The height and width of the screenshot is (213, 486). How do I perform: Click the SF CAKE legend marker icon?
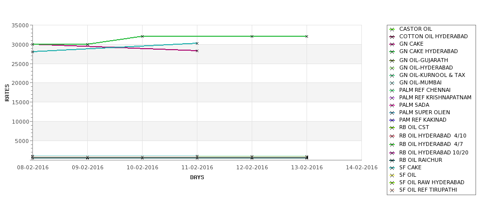pos(392,168)
